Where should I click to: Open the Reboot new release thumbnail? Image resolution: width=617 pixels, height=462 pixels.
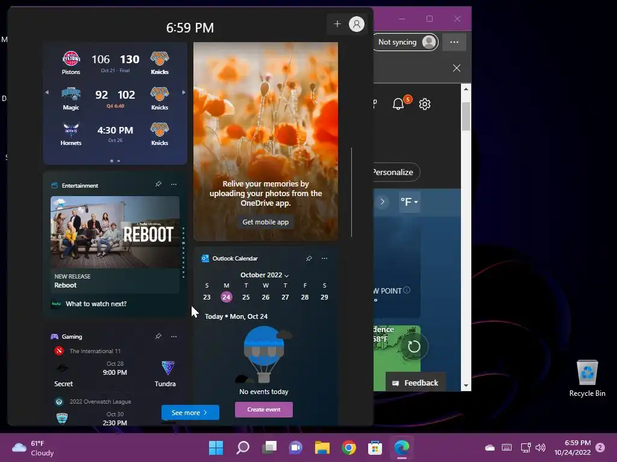pyautogui.click(x=115, y=232)
